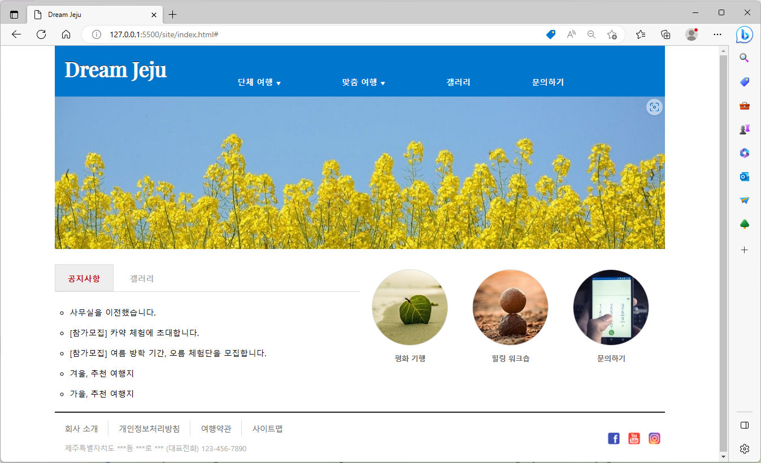Click the zoom out magnifier icon
761x463 pixels.
pos(592,34)
